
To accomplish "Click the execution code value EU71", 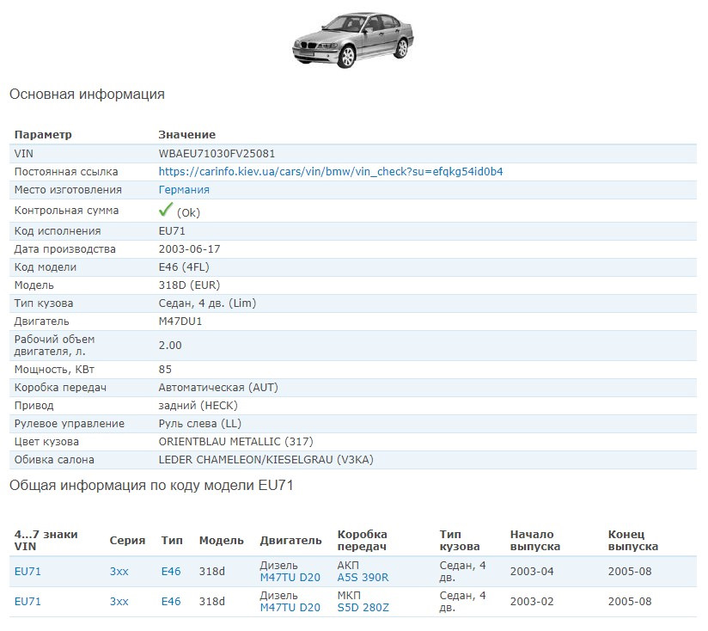I will click(172, 230).
